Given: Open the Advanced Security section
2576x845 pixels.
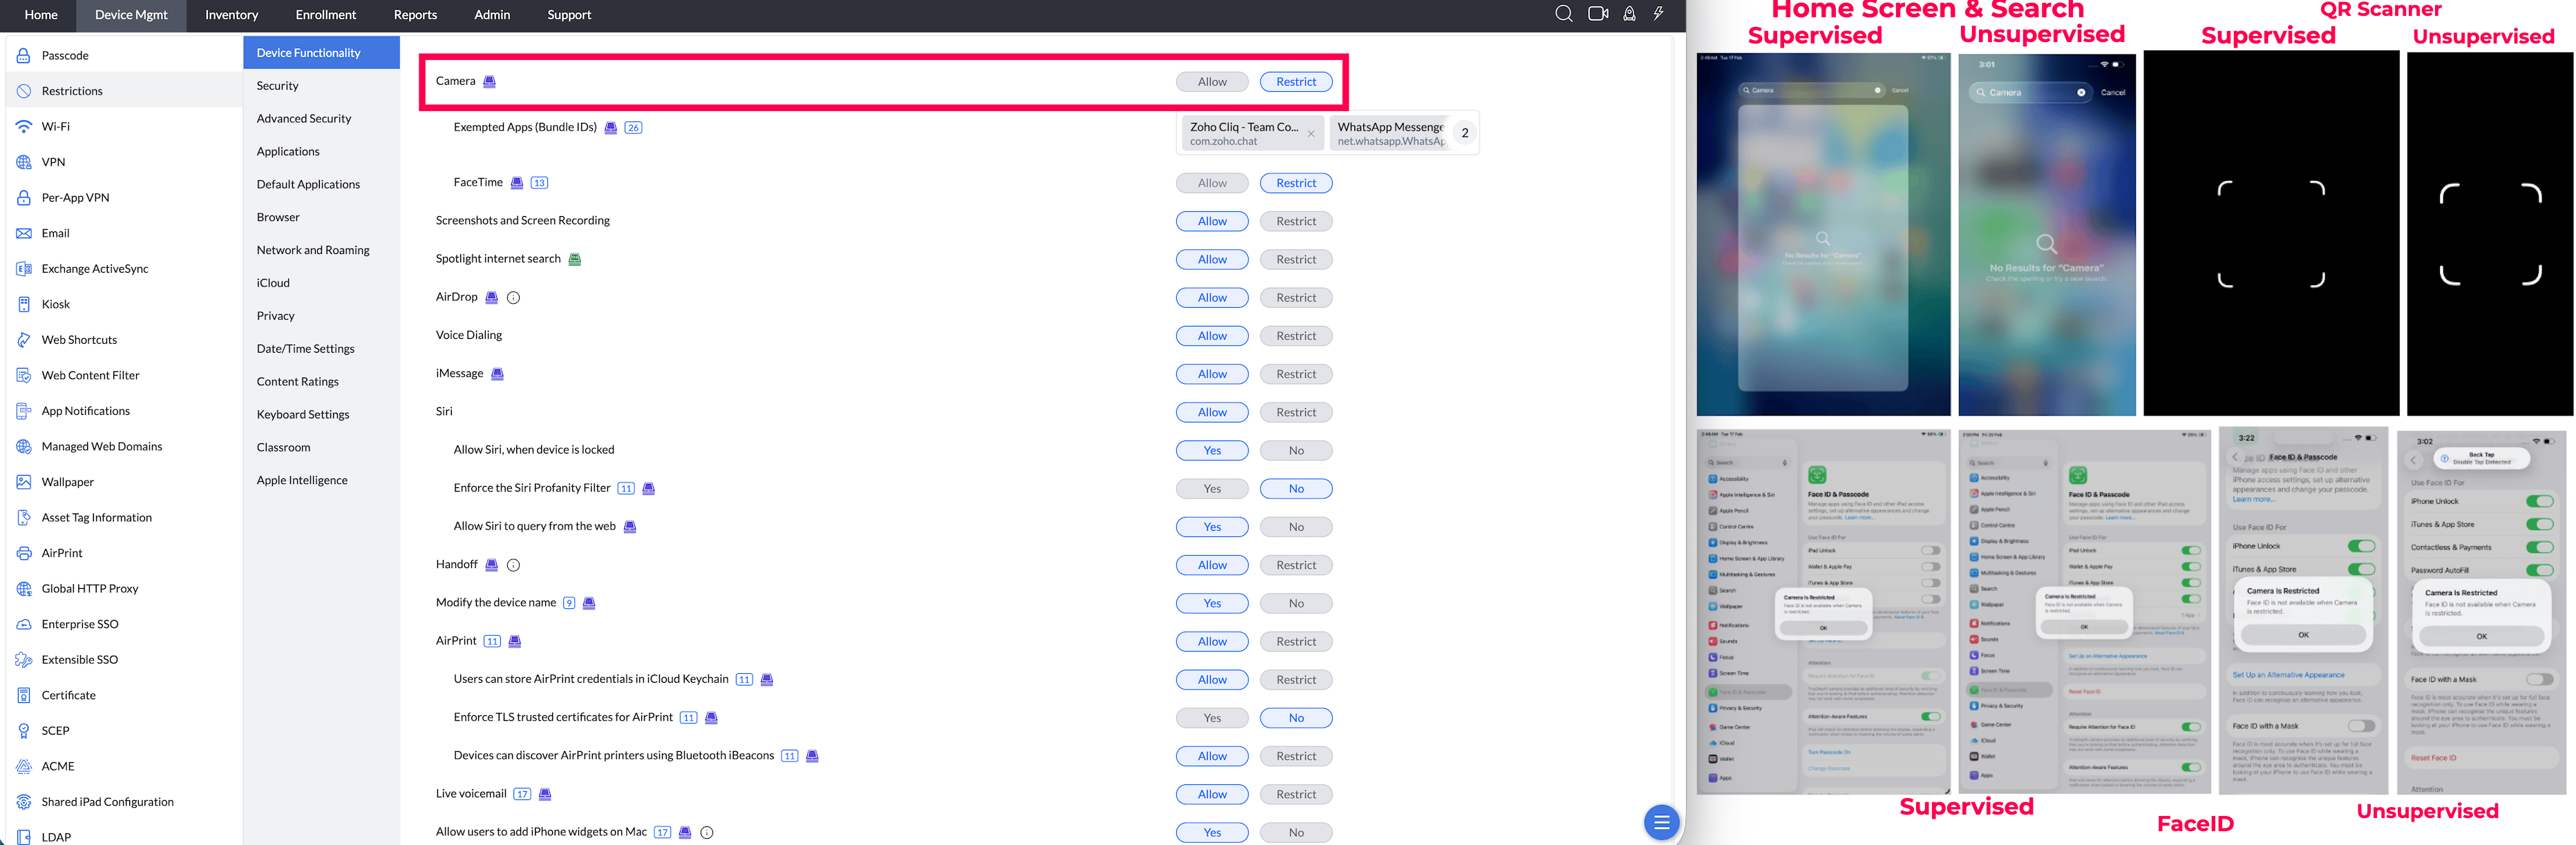Looking at the screenshot, I should coord(304,119).
